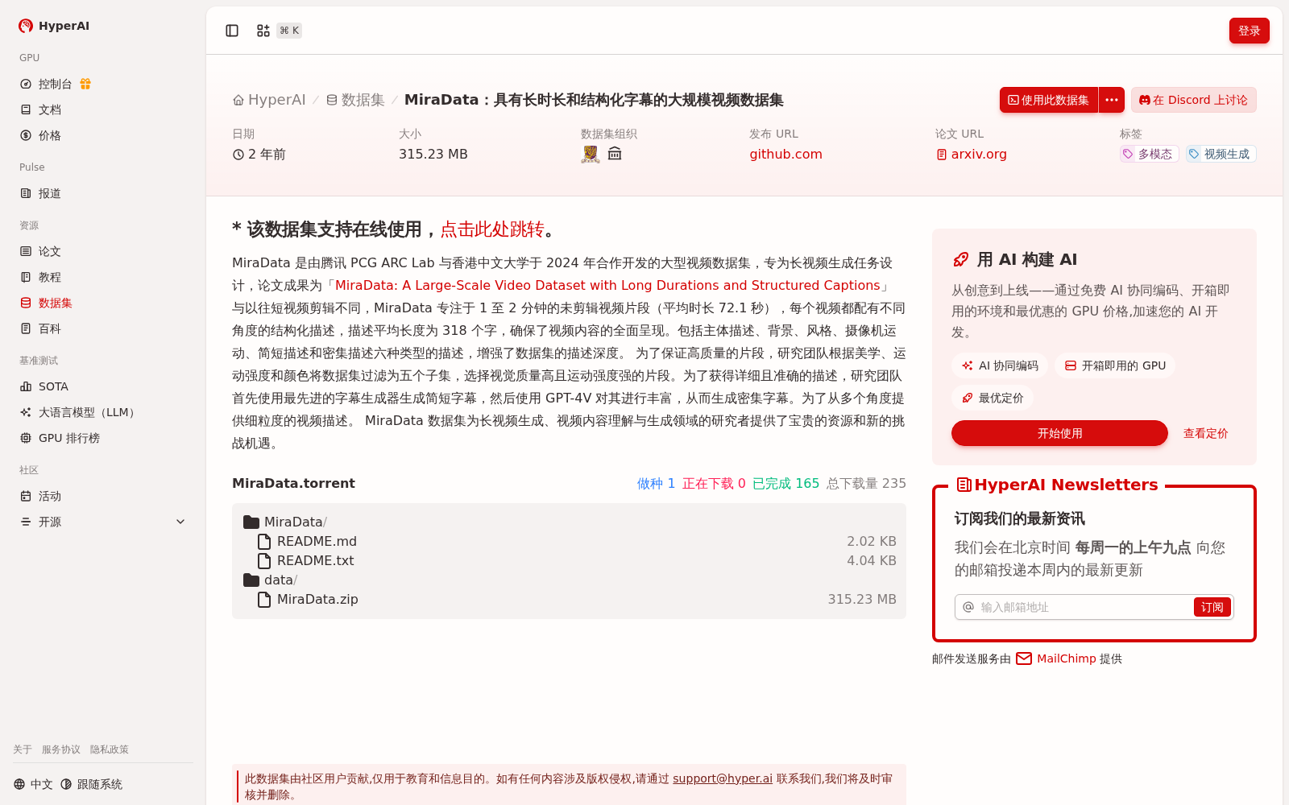Open the three-dots more options menu
The height and width of the screenshot is (805, 1289).
pos(1112,100)
